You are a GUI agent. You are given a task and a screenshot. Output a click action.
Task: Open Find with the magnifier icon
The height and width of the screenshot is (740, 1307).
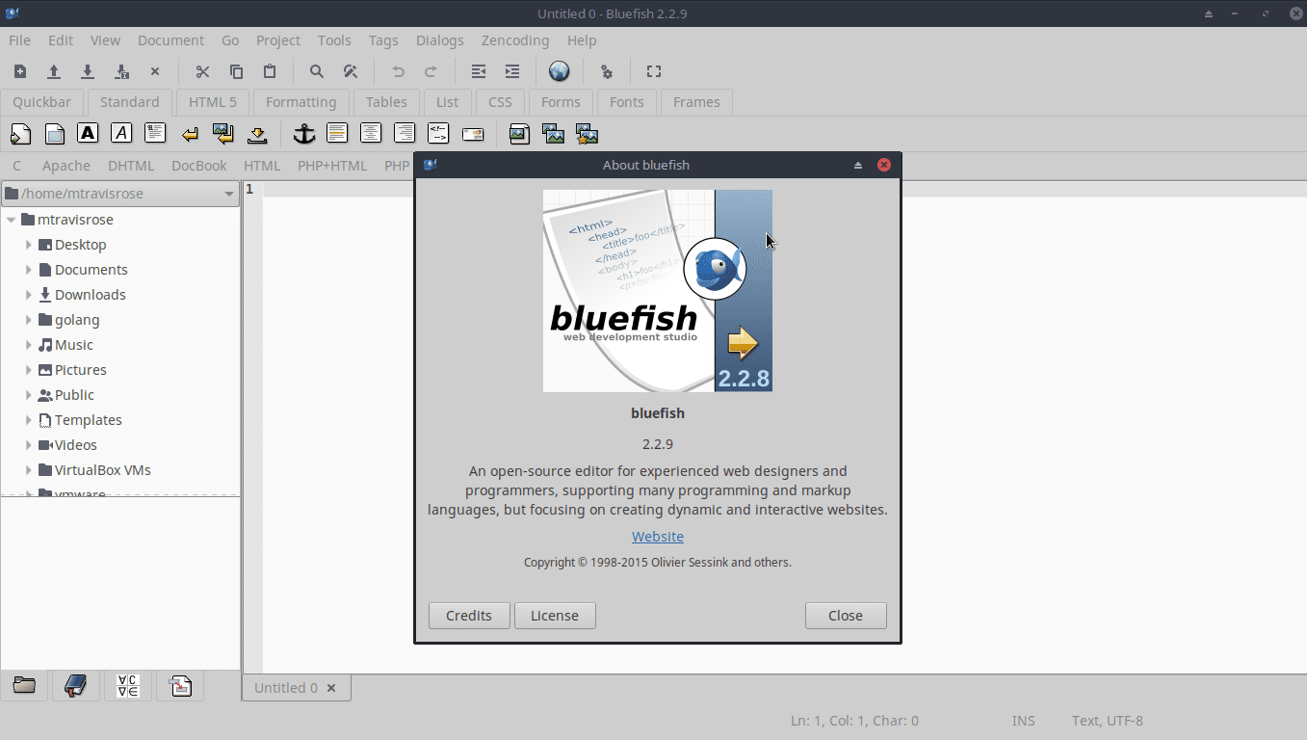(317, 71)
